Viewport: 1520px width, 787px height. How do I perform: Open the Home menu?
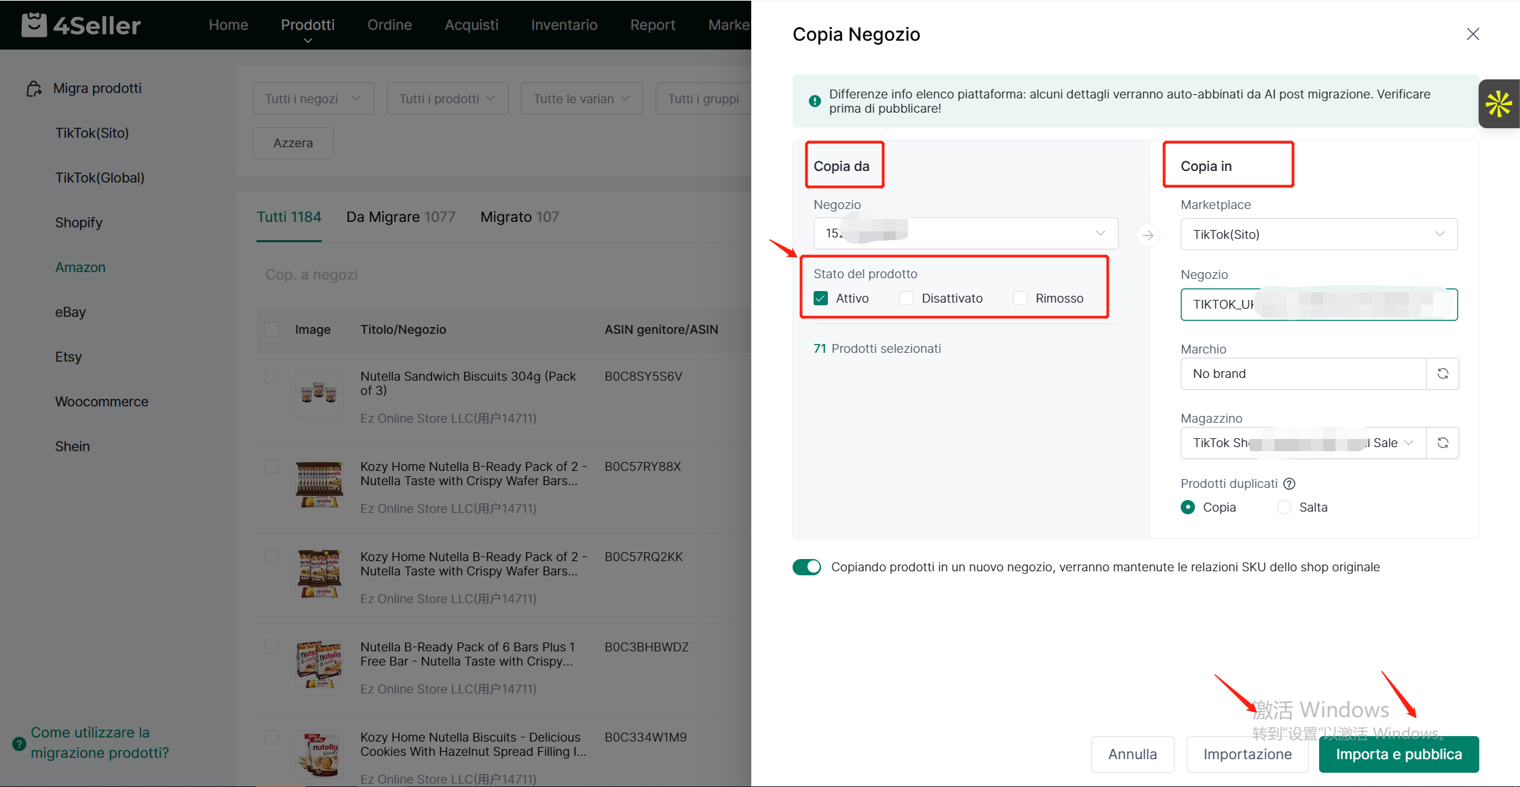tap(228, 25)
